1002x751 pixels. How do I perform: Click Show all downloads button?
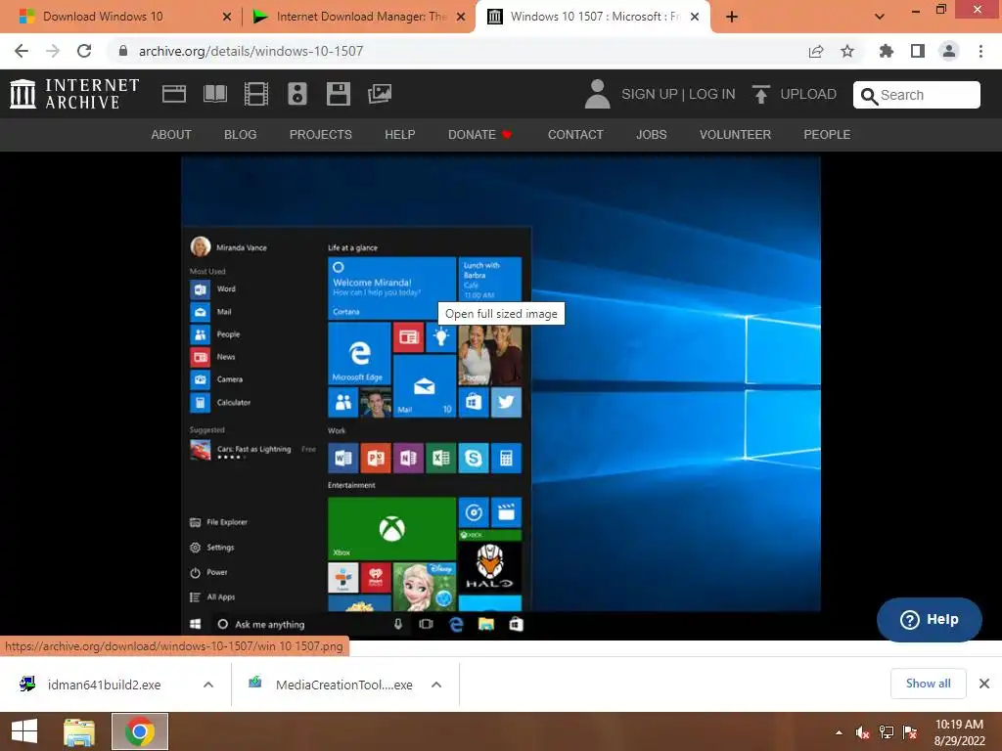coord(928,684)
